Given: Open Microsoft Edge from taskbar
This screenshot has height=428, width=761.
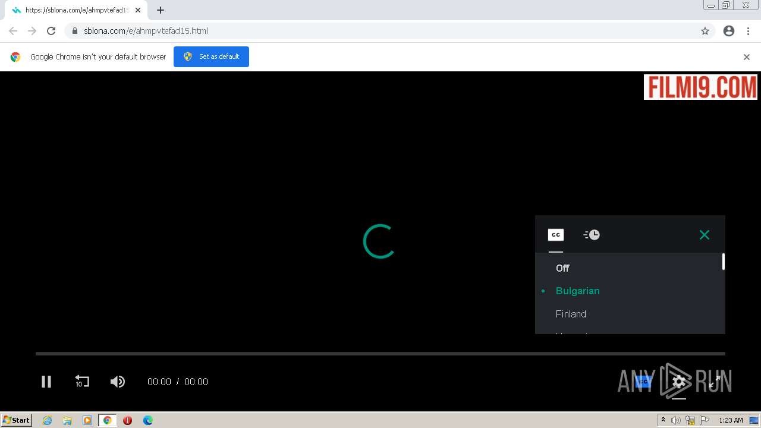Looking at the screenshot, I should [x=148, y=420].
